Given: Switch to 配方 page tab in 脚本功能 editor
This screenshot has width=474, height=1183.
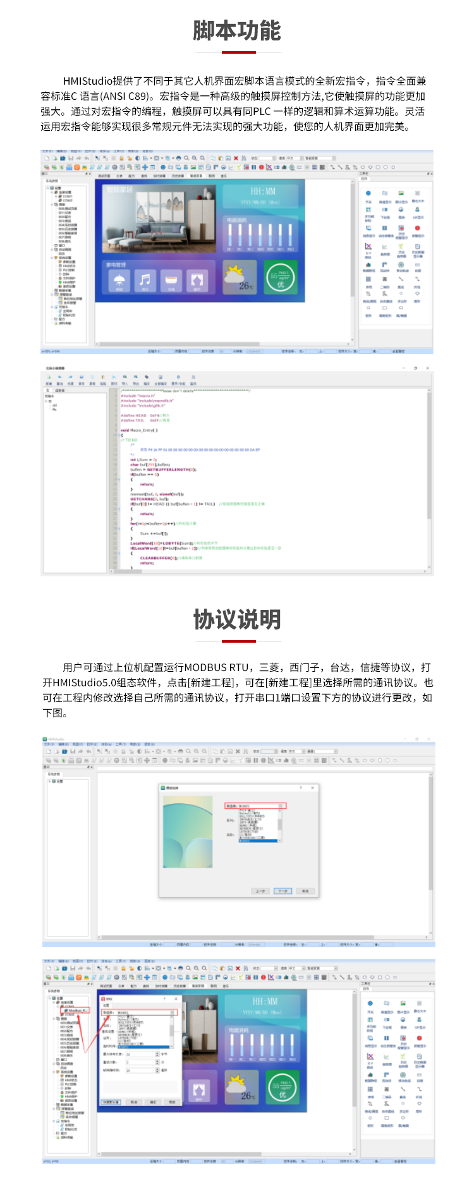Looking at the screenshot, I should (x=131, y=176).
